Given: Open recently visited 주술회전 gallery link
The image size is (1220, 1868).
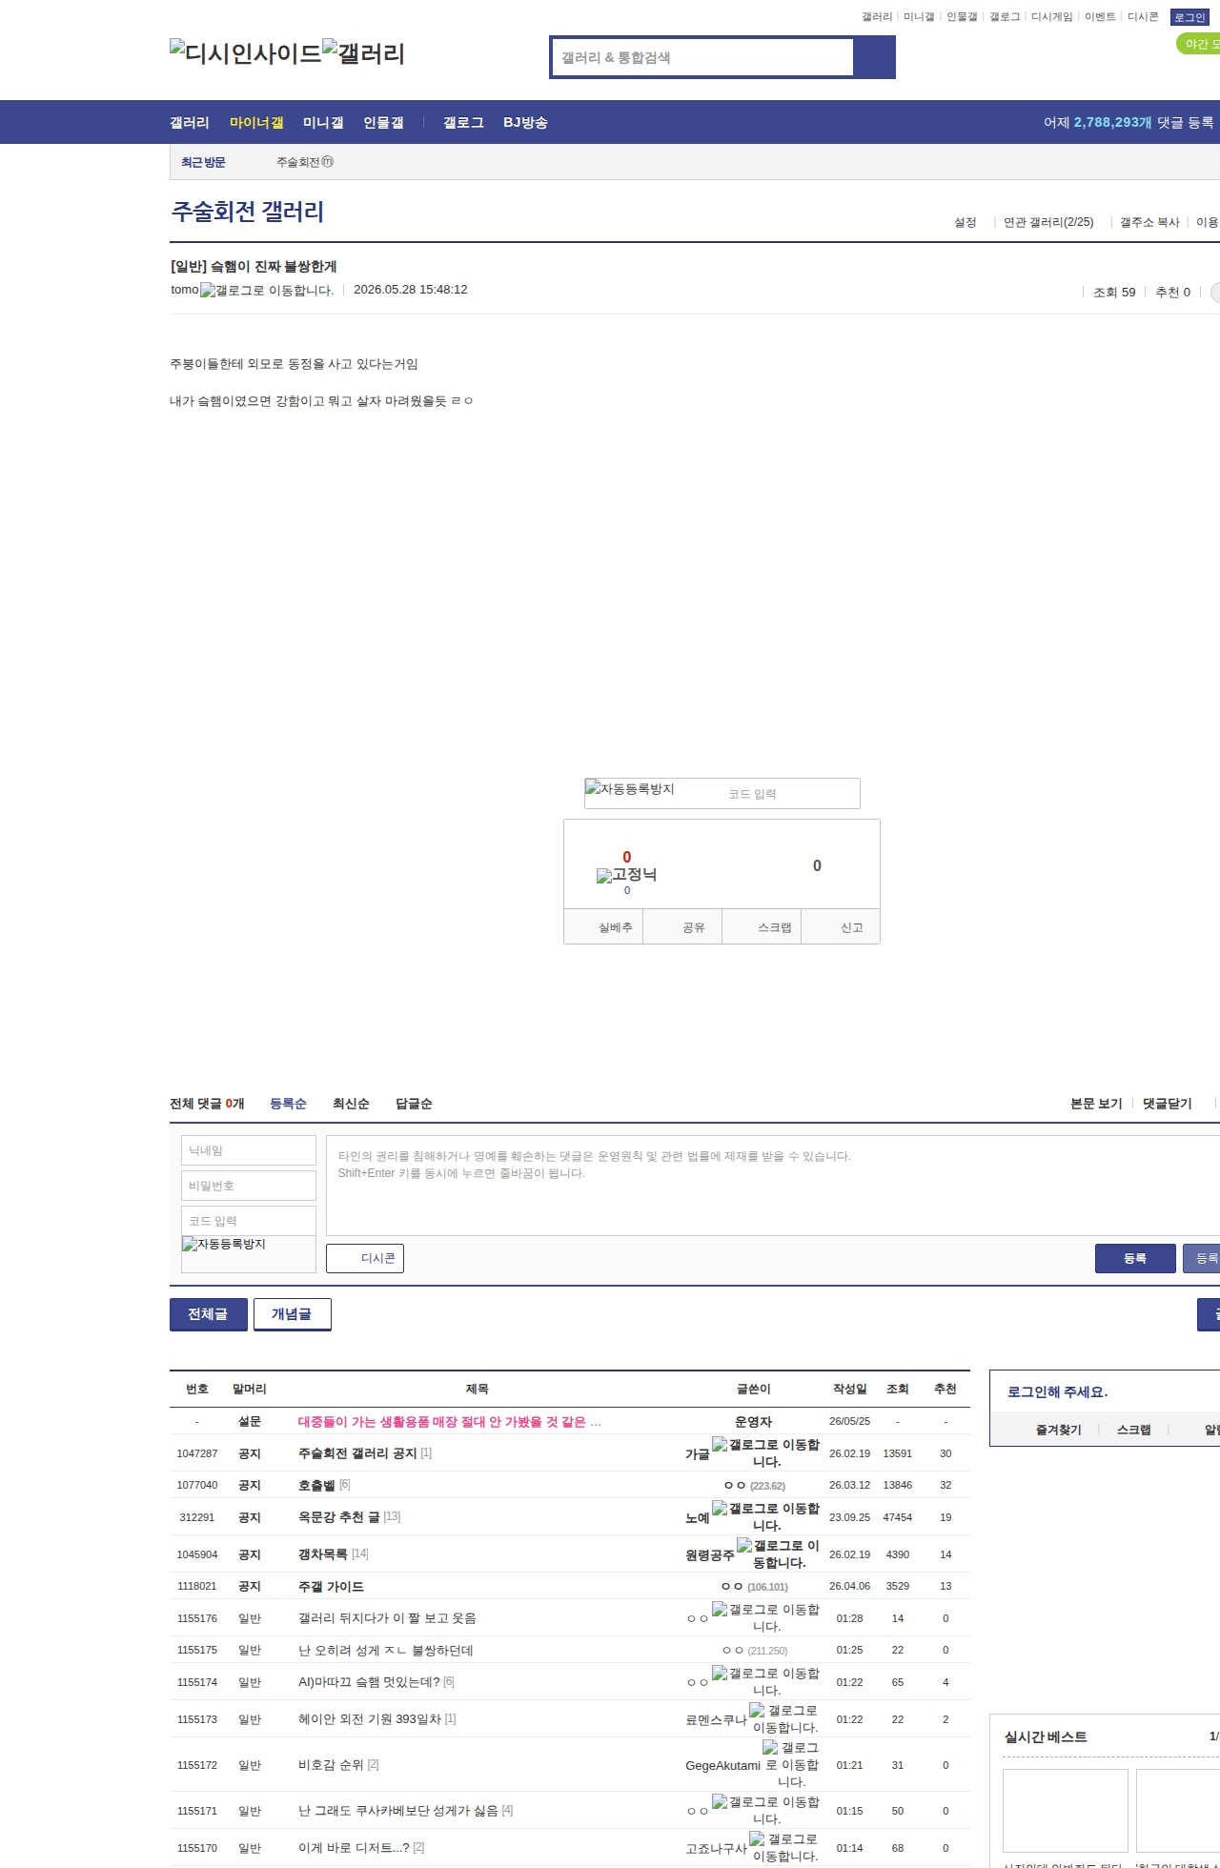Looking at the screenshot, I should coord(305,162).
